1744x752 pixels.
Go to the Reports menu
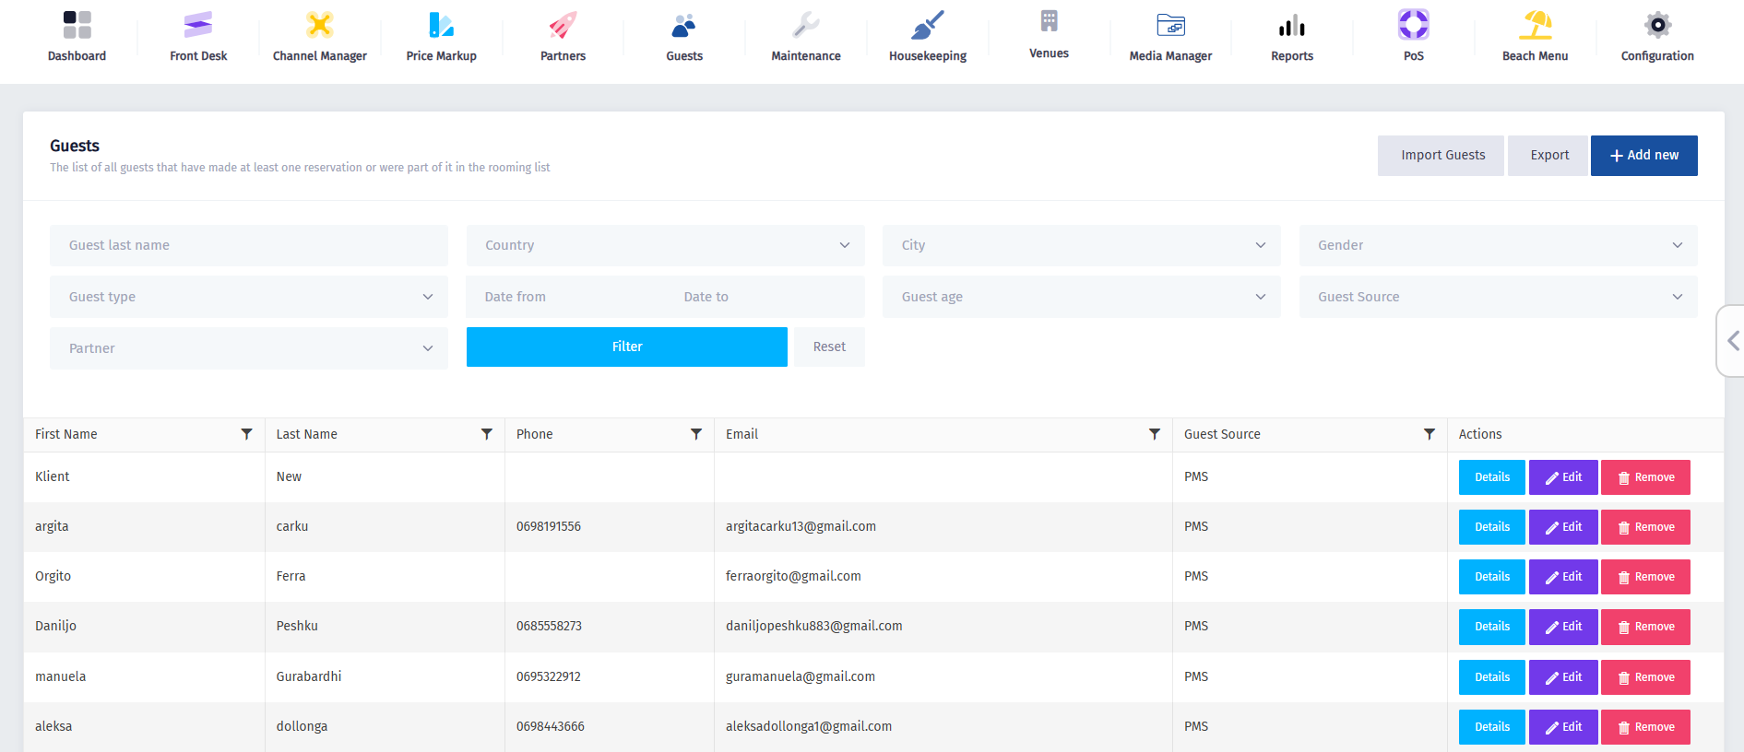coord(1291,37)
